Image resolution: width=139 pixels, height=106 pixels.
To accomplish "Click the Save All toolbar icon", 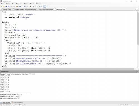I will tap(9, 6).
